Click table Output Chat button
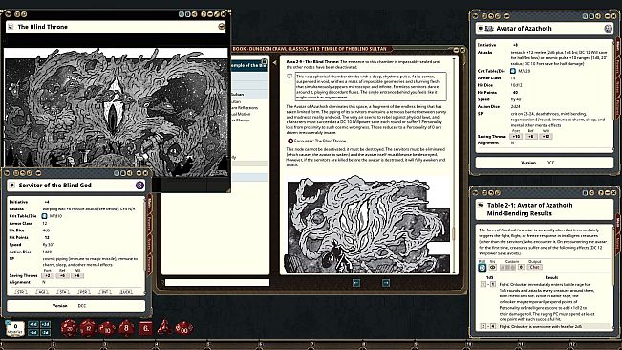This screenshot has width=622, height=350. (534, 267)
